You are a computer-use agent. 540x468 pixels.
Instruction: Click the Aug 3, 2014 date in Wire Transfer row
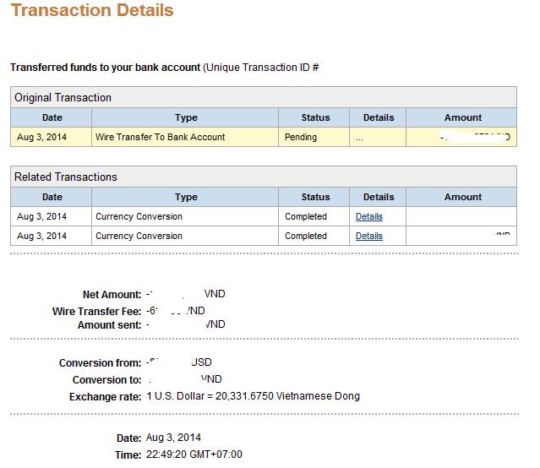click(x=41, y=137)
